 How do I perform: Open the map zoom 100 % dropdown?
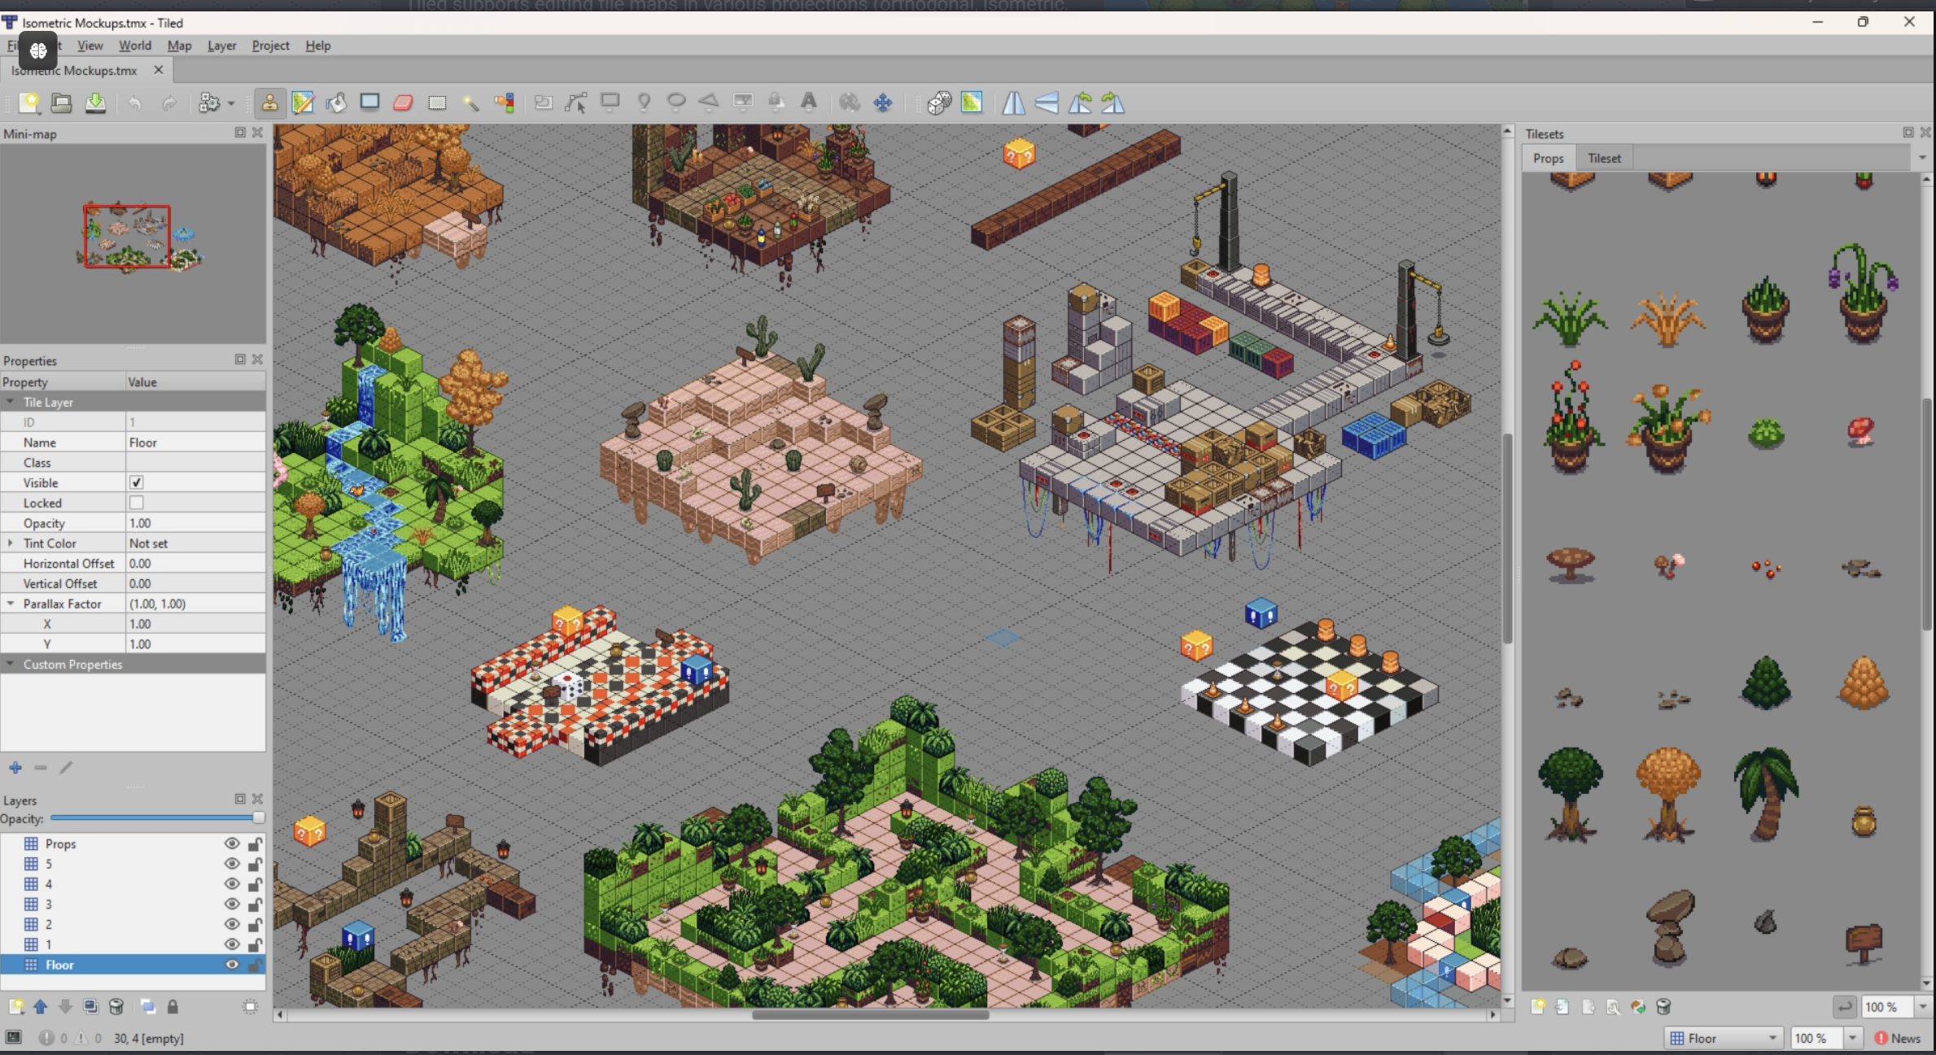tap(1852, 1038)
